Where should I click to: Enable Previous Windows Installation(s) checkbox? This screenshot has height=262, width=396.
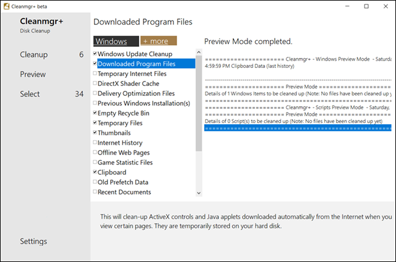tap(95, 103)
